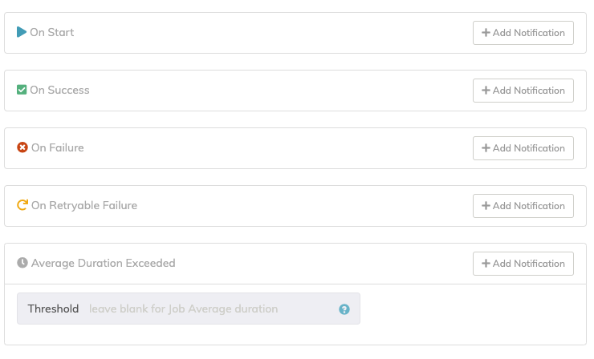Select the On Failure label

(58, 147)
